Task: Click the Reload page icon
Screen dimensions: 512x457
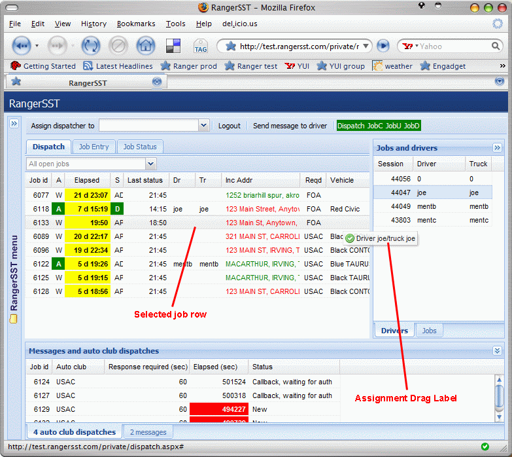Action: tap(90, 46)
